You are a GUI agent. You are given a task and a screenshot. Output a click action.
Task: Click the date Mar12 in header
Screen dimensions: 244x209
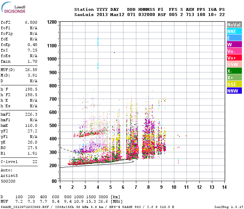[117, 15]
